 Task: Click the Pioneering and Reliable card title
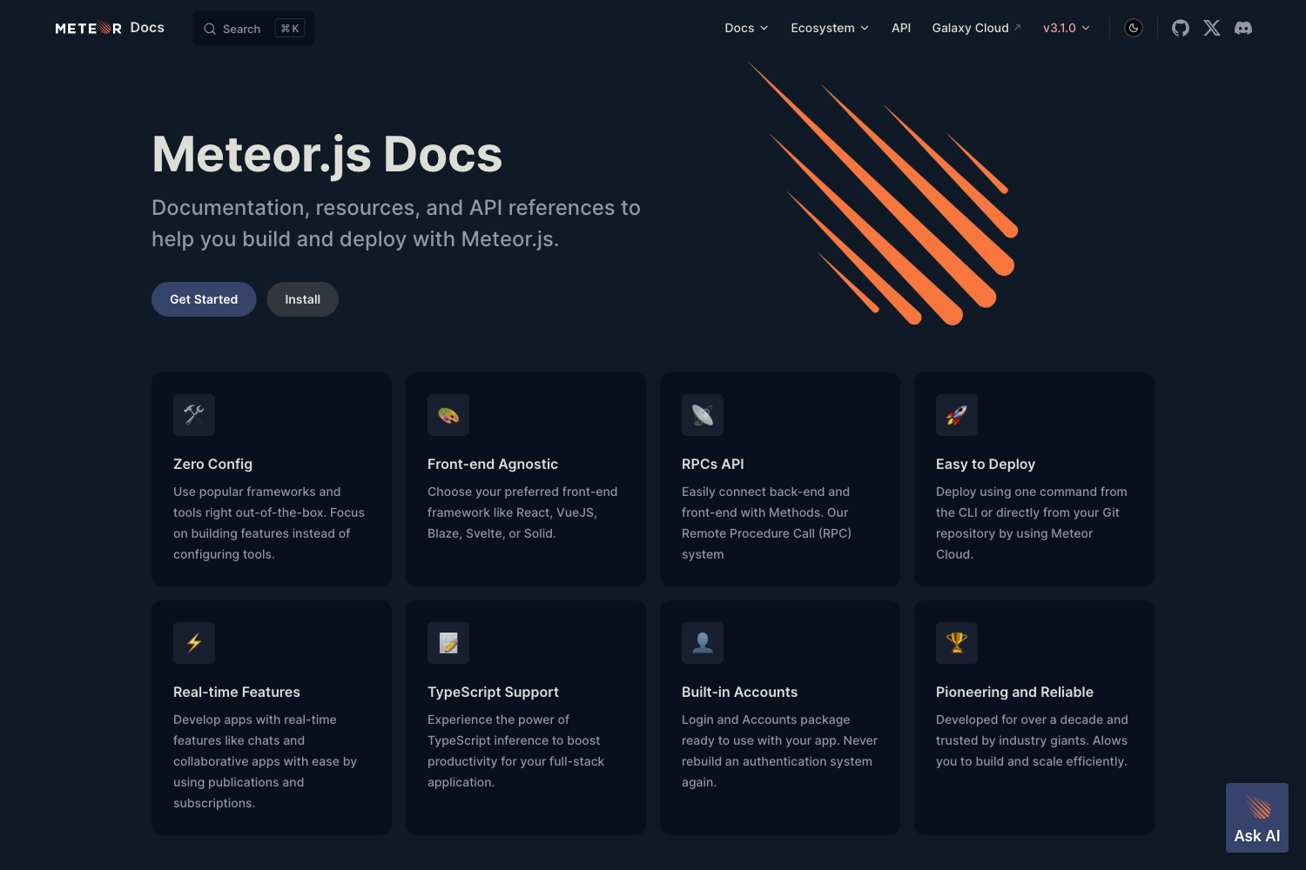point(1014,693)
